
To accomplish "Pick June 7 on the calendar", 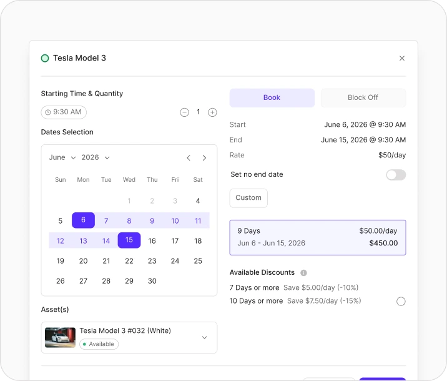I will point(106,220).
